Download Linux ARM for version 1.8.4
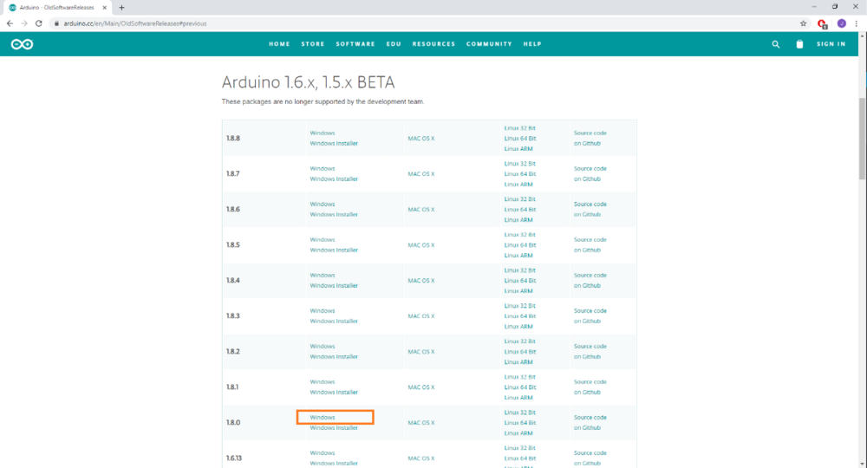Screen dimensions: 867x468 [x=518, y=291]
